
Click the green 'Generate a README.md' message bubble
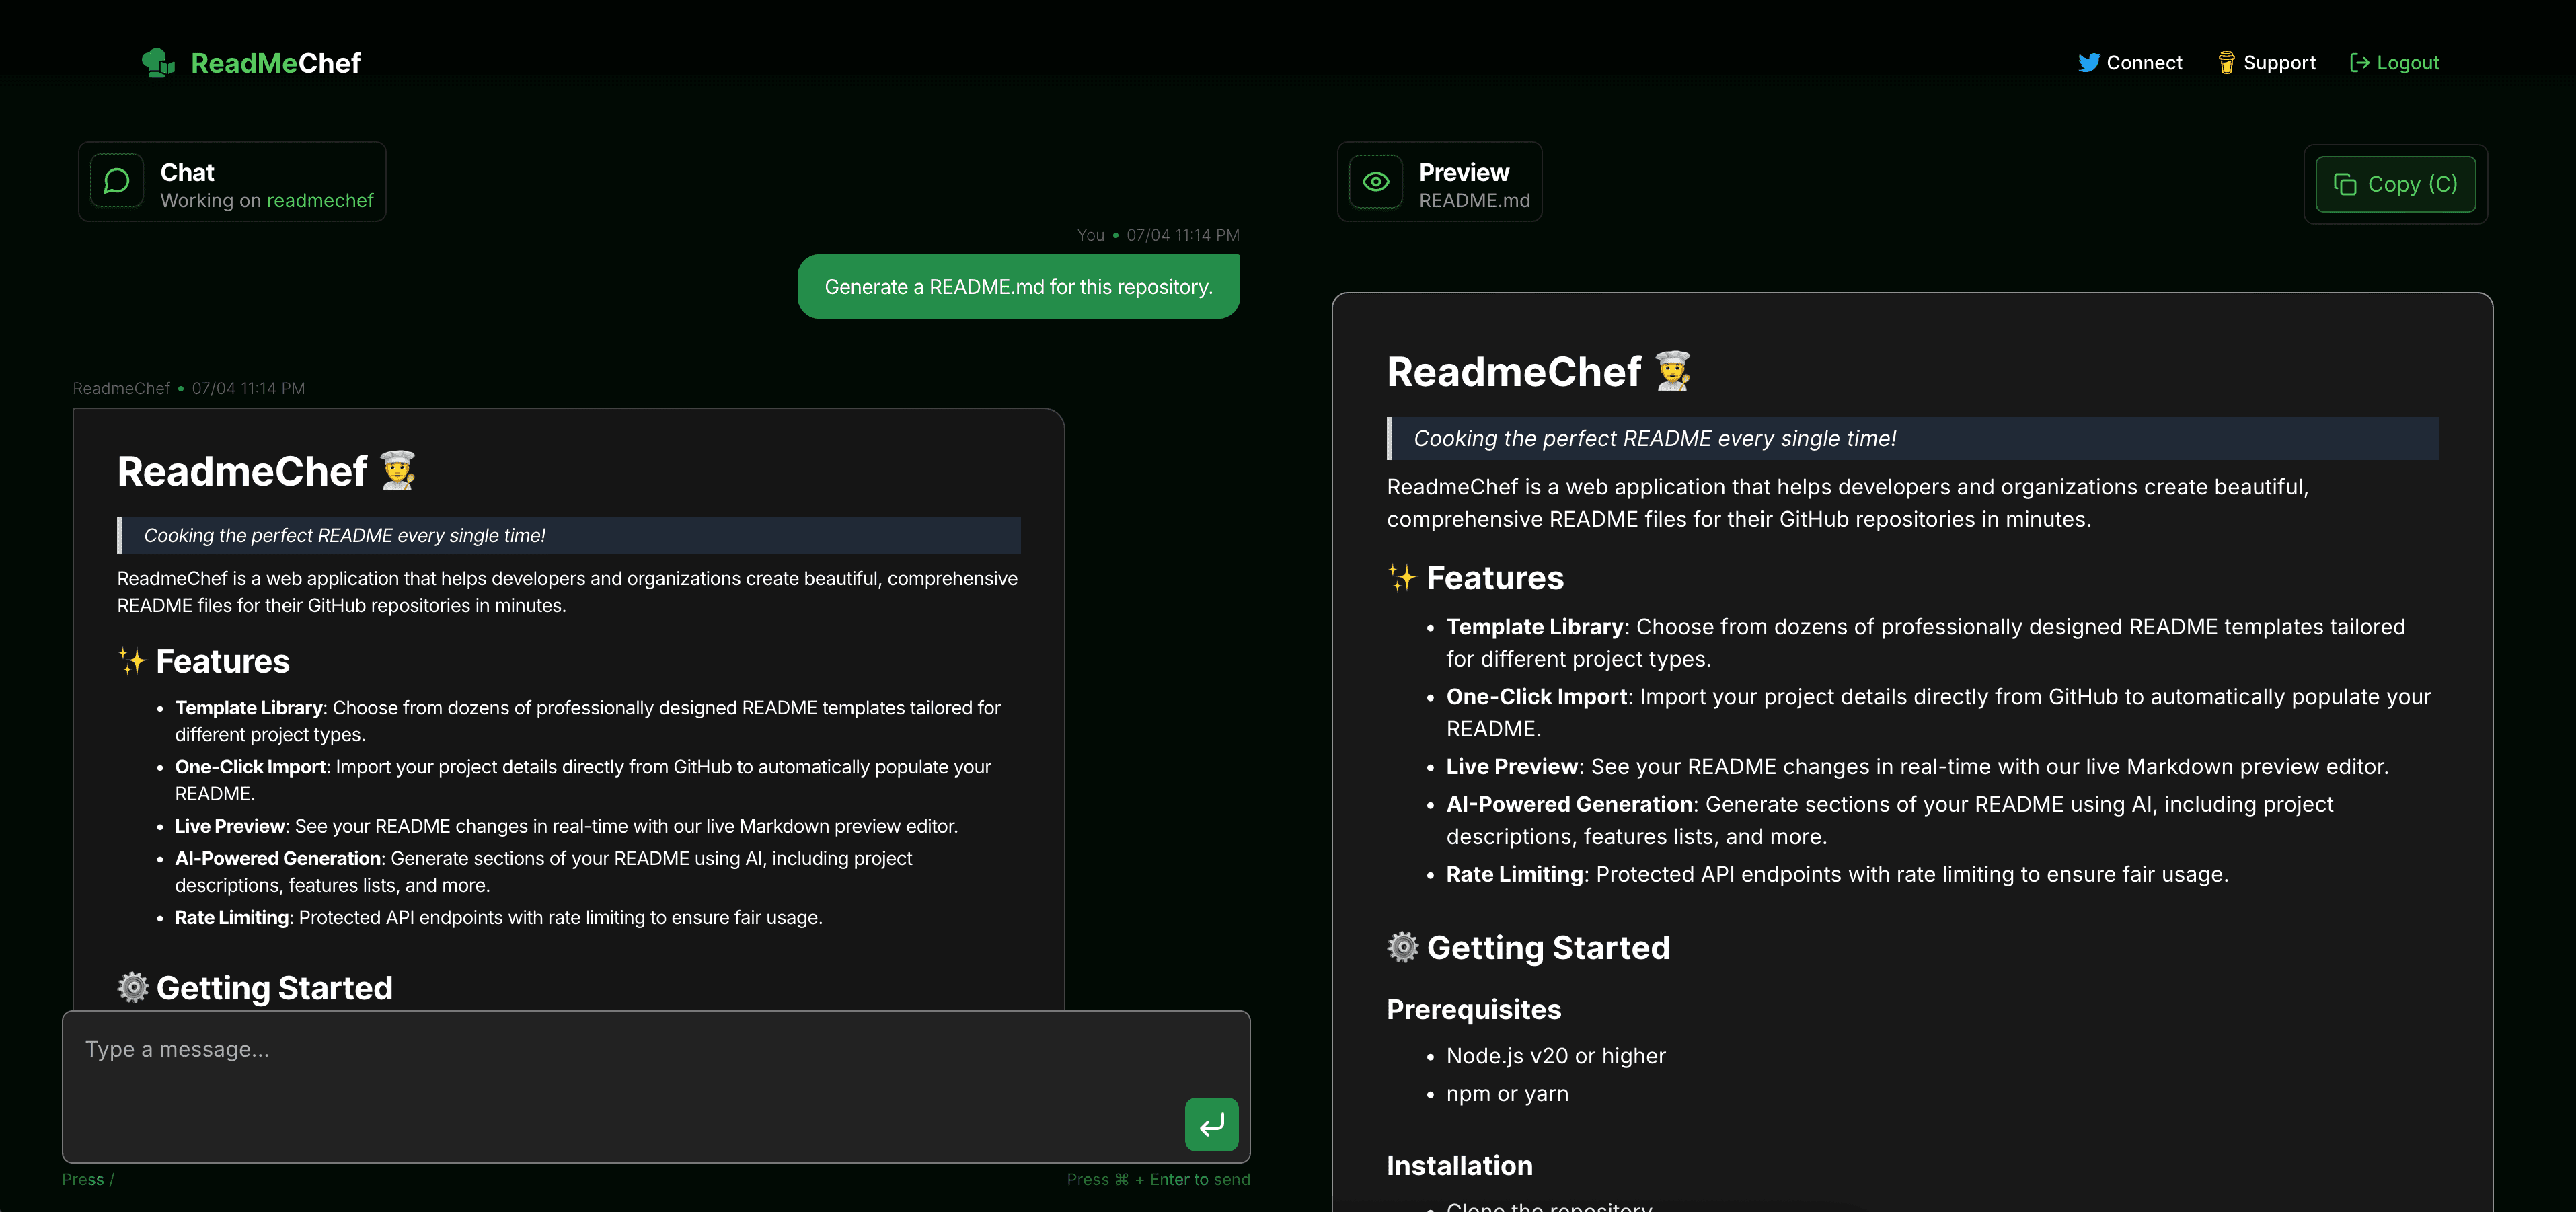click(1018, 286)
